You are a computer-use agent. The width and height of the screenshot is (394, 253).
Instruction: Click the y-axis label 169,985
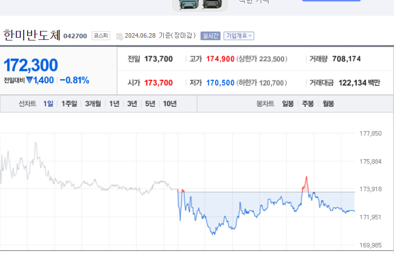coord(370,245)
